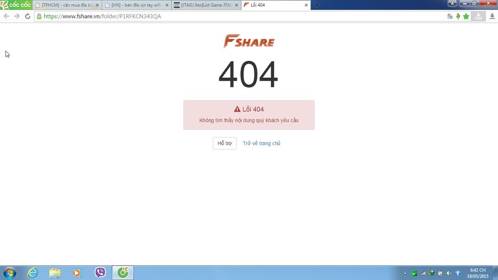The image size is (498, 280).
Task: Open the taskbar clock showing 6:42 CH
Action: [478, 273]
